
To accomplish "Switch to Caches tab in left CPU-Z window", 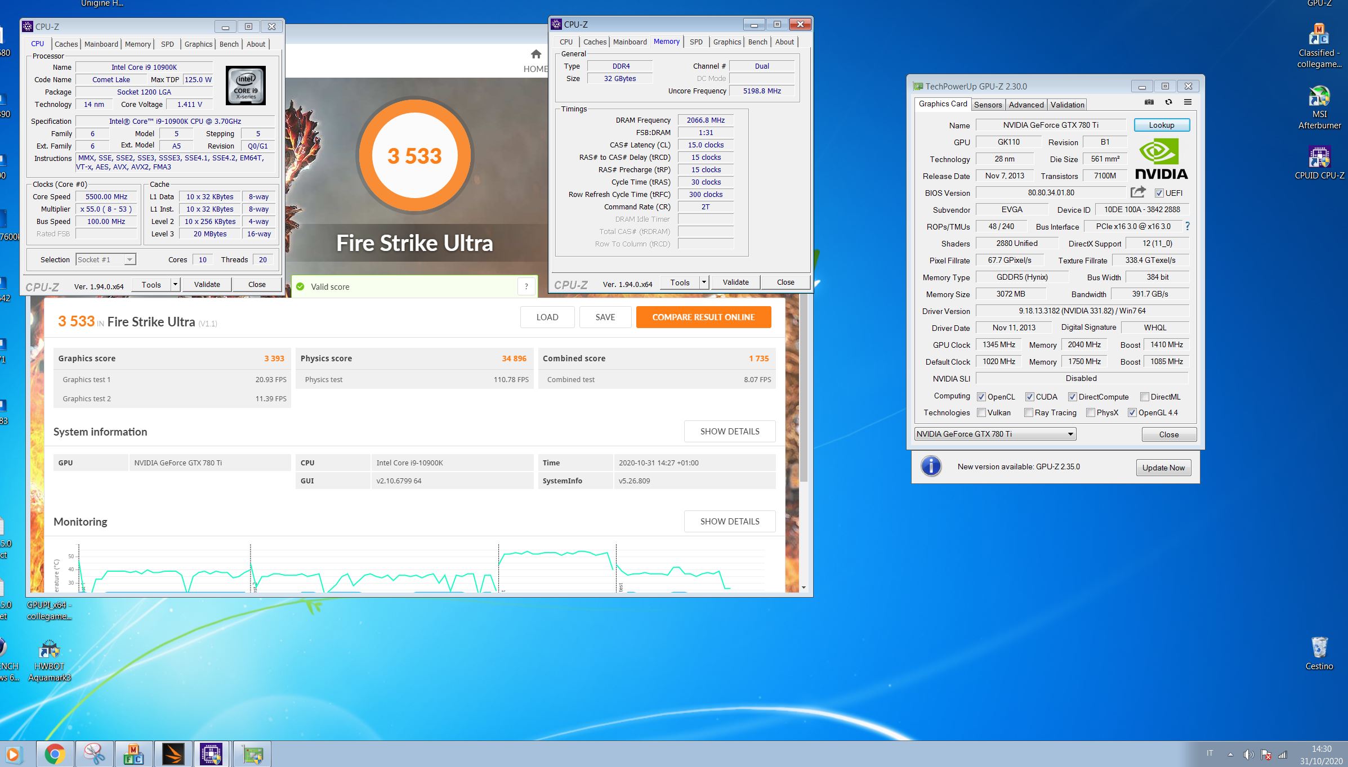I will [66, 44].
